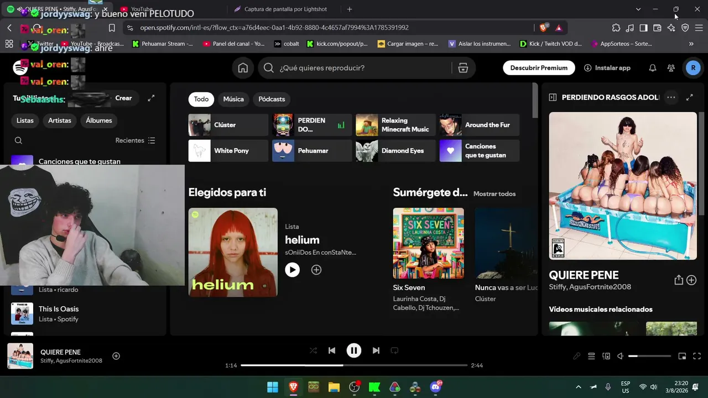Viewport: 708px width, 398px height.
Task: Select the Música filter chip
Action: click(x=233, y=99)
